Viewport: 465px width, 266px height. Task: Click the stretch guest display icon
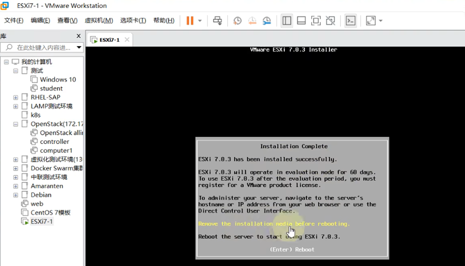[x=371, y=20]
